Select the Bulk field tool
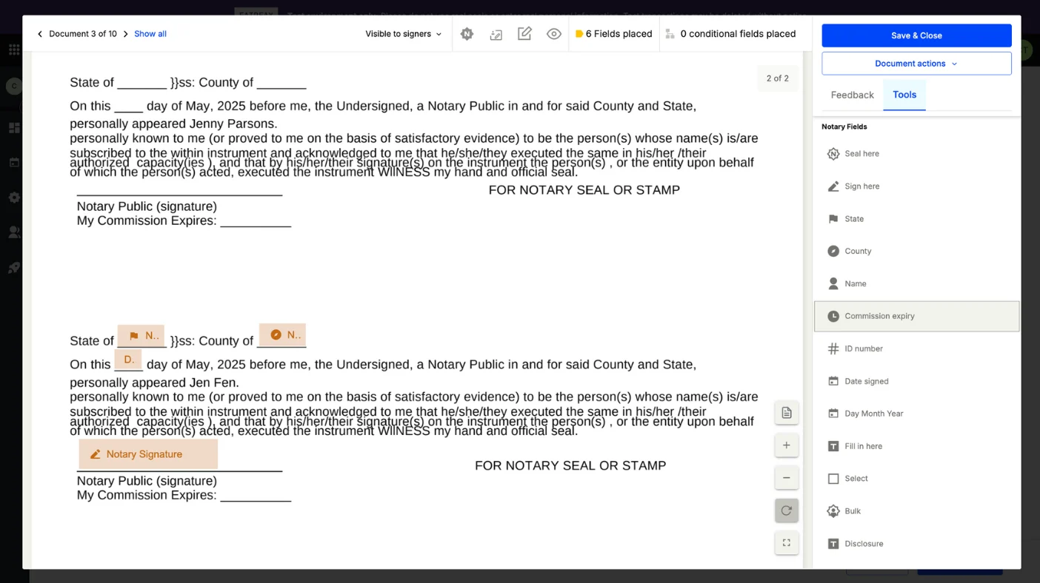This screenshot has width=1040, height=583. (916, 511)
